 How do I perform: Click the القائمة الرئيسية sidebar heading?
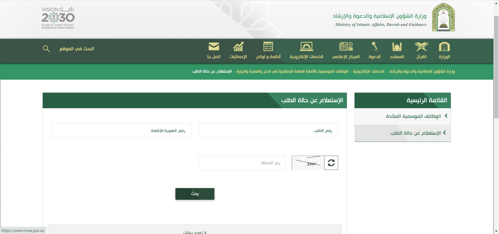(x=427, y=100)
